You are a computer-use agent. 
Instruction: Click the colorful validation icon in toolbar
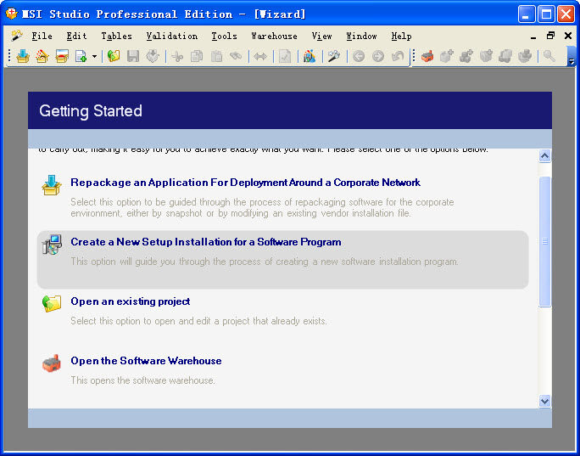309,57
